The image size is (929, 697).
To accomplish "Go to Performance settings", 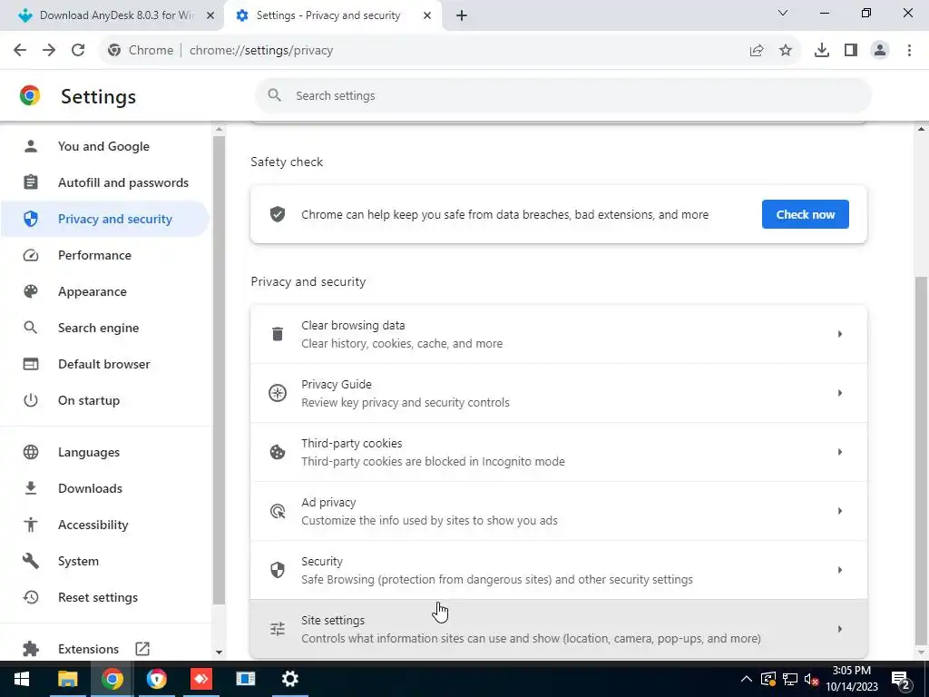I will 105,255.
